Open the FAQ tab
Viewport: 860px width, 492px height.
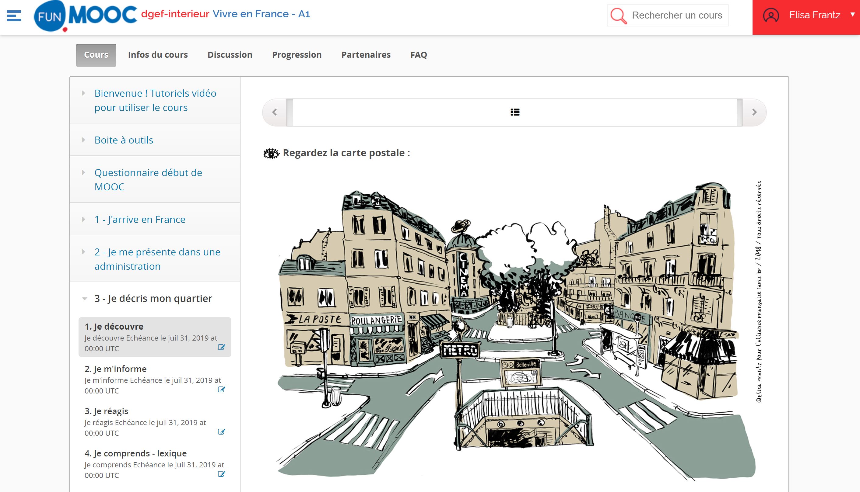point(419,55)
